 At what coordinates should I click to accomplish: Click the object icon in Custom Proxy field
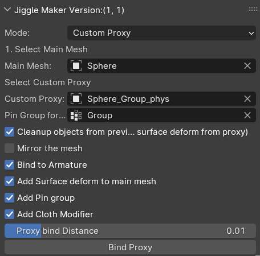click(x=76, y=99)
